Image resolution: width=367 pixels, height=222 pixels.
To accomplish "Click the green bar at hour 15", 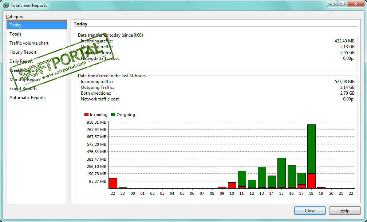I will tap(281, 173).
